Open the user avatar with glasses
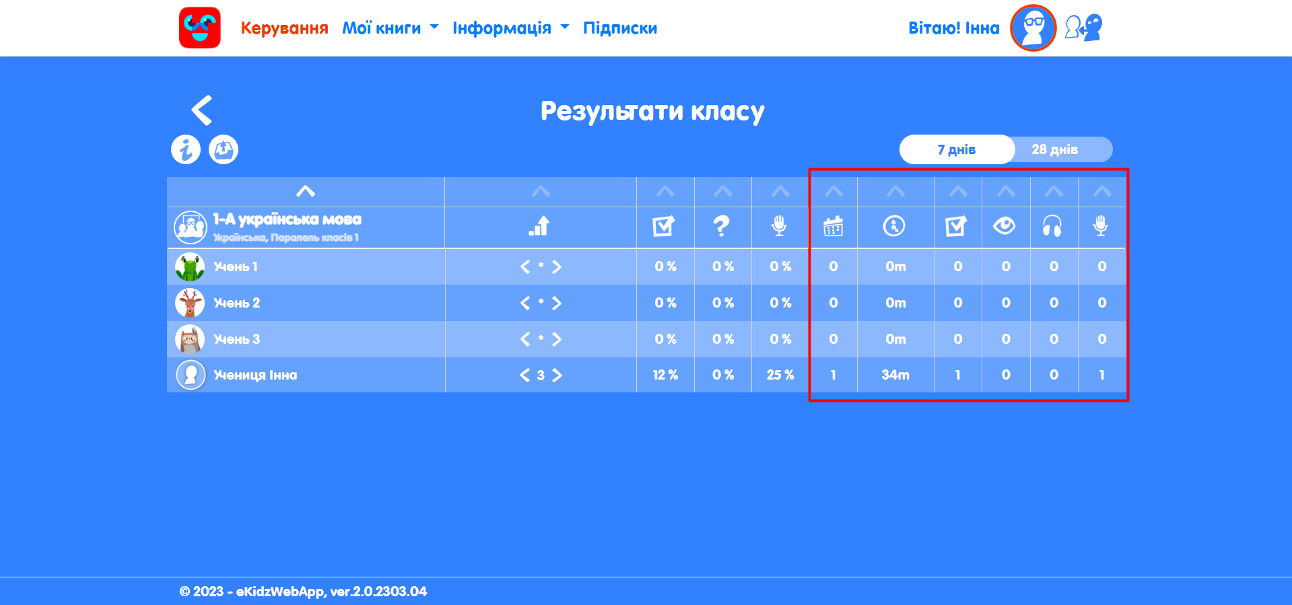Screen dimensions: 1292x605 pos(1033,28)
